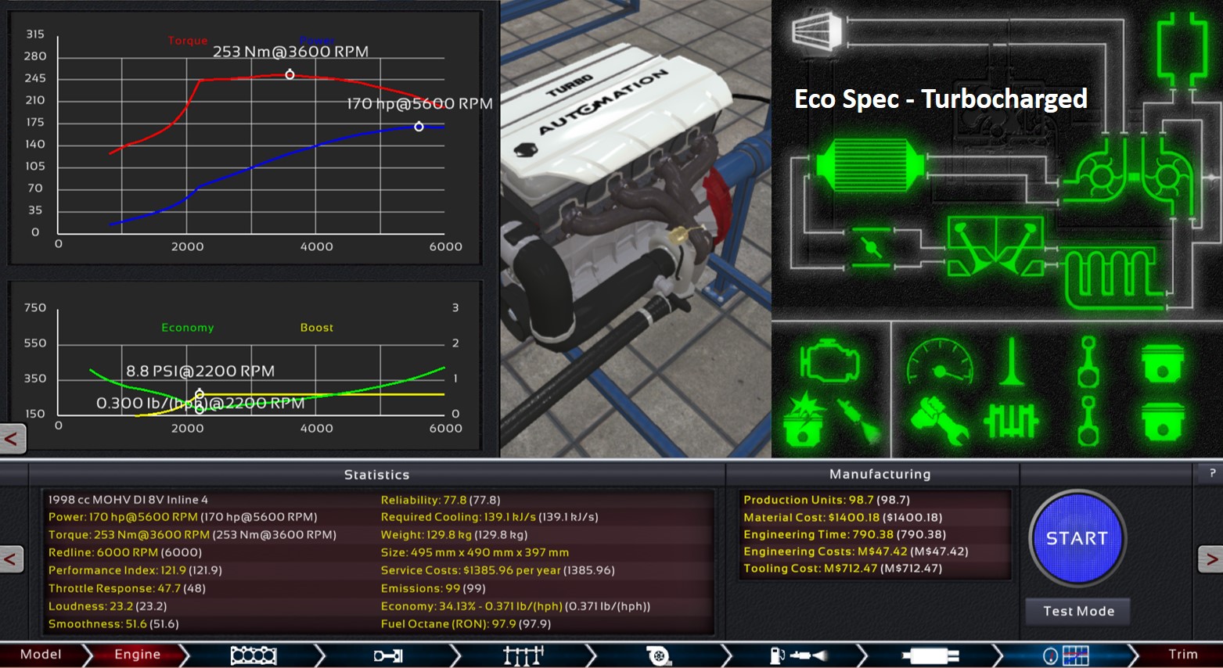This screenshot has height=668, width=1223.
Task: Go to the turbocharger aspiration tab
Action: 659,655
